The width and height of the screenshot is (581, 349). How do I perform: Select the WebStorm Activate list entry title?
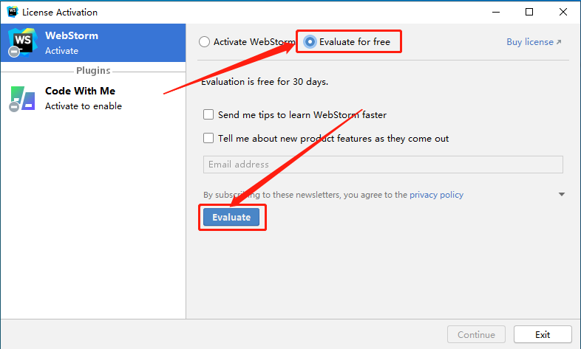(72, 35)
